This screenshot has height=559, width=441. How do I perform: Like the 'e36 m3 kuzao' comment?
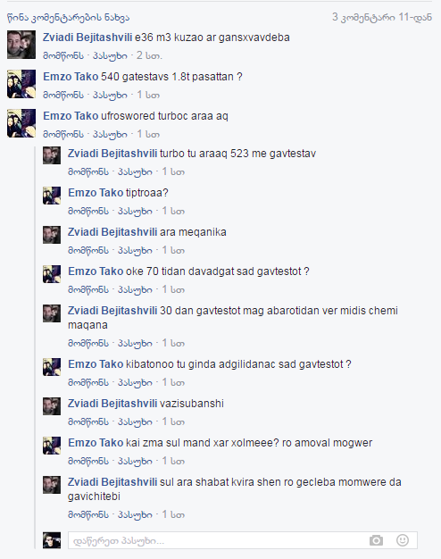click(x=63, y=55)
